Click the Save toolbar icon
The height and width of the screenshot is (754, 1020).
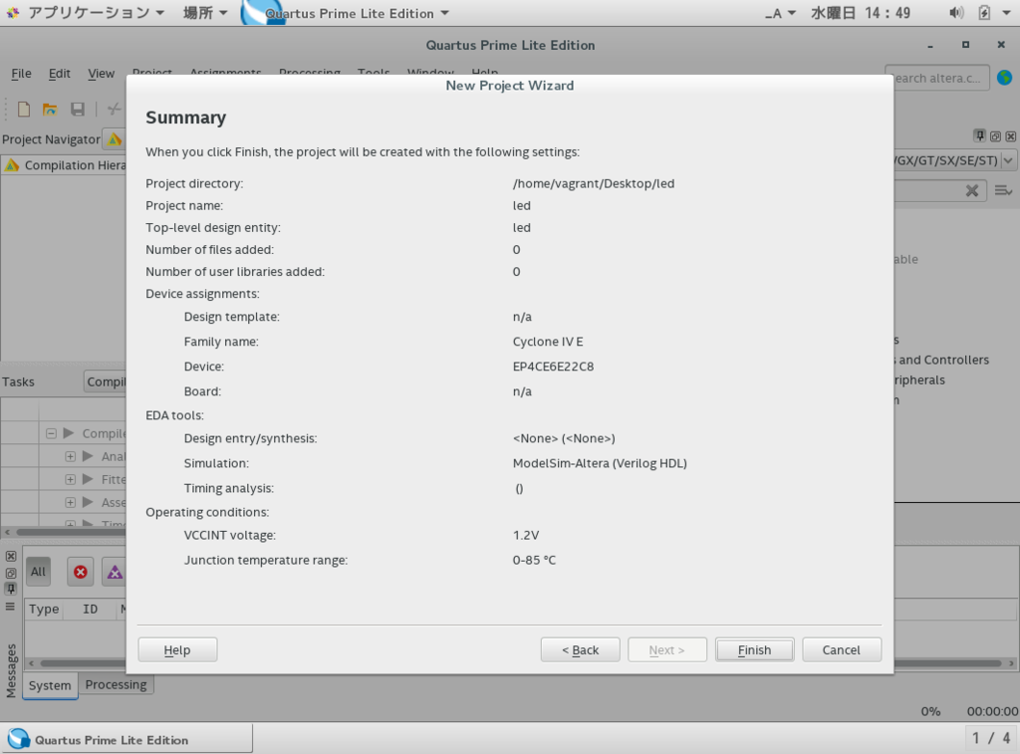tap(78, 110)
